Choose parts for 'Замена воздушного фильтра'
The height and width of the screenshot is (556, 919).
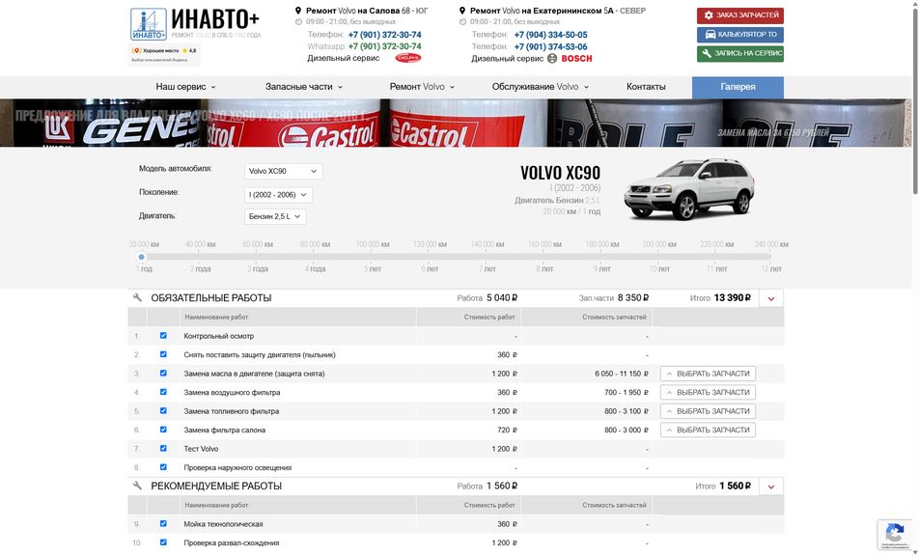(708, 392)
